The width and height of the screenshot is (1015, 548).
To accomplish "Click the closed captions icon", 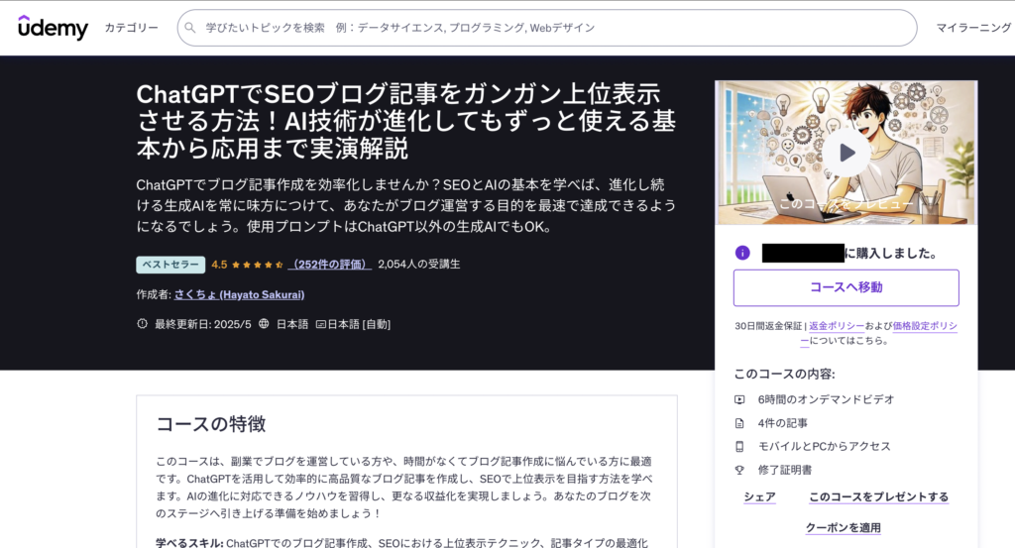I will (320, 324).
